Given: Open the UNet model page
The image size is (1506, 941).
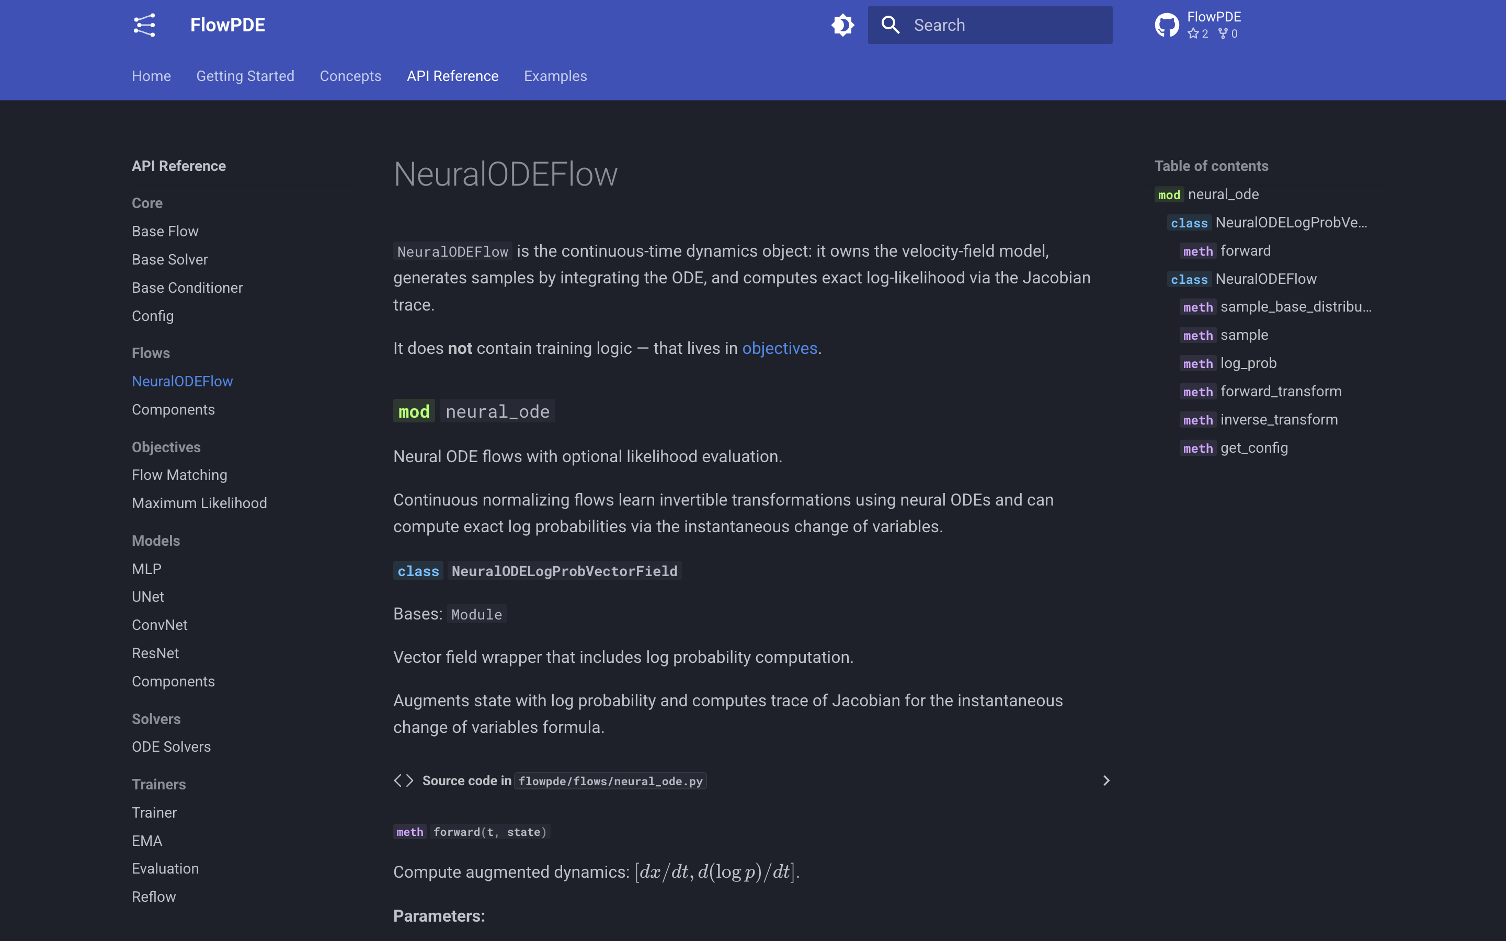Looking at the screenshot, I should coord(148,597).
